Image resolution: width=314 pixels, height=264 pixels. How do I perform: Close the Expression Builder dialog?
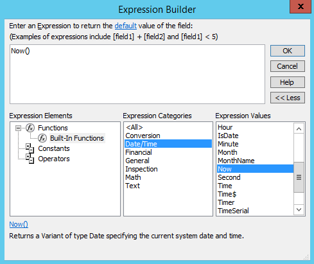coord(301,6)
